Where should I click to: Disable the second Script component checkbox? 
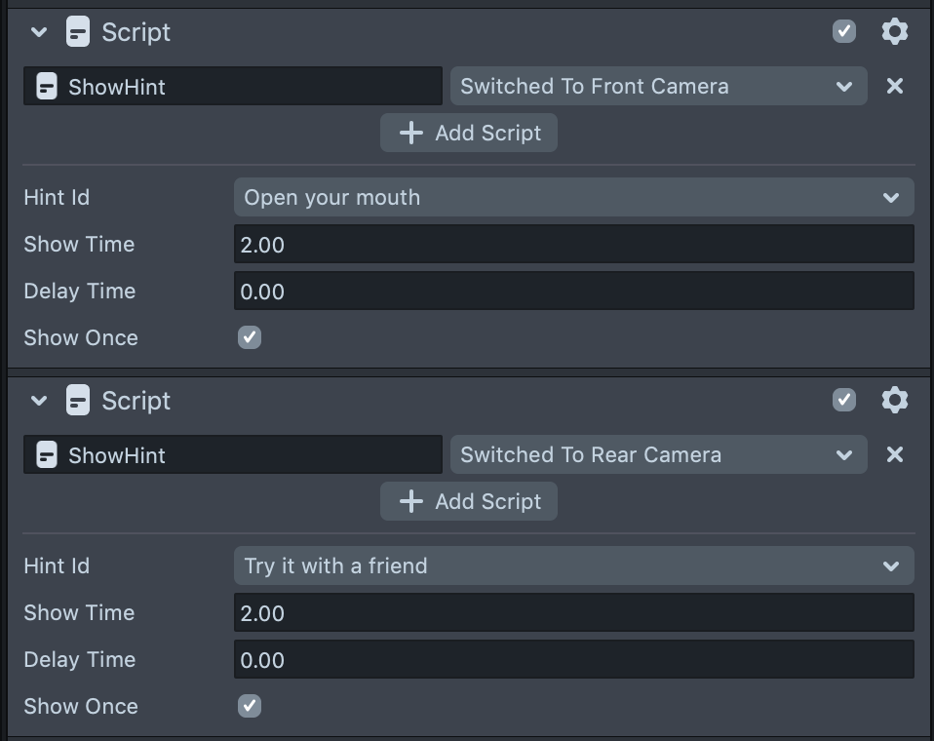(x=844, y=401)
